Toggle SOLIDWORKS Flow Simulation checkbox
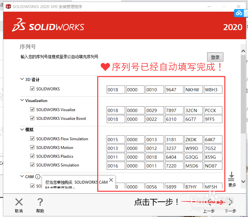The height and width of the screenshot is (217, 248). [x=32, y=139]
